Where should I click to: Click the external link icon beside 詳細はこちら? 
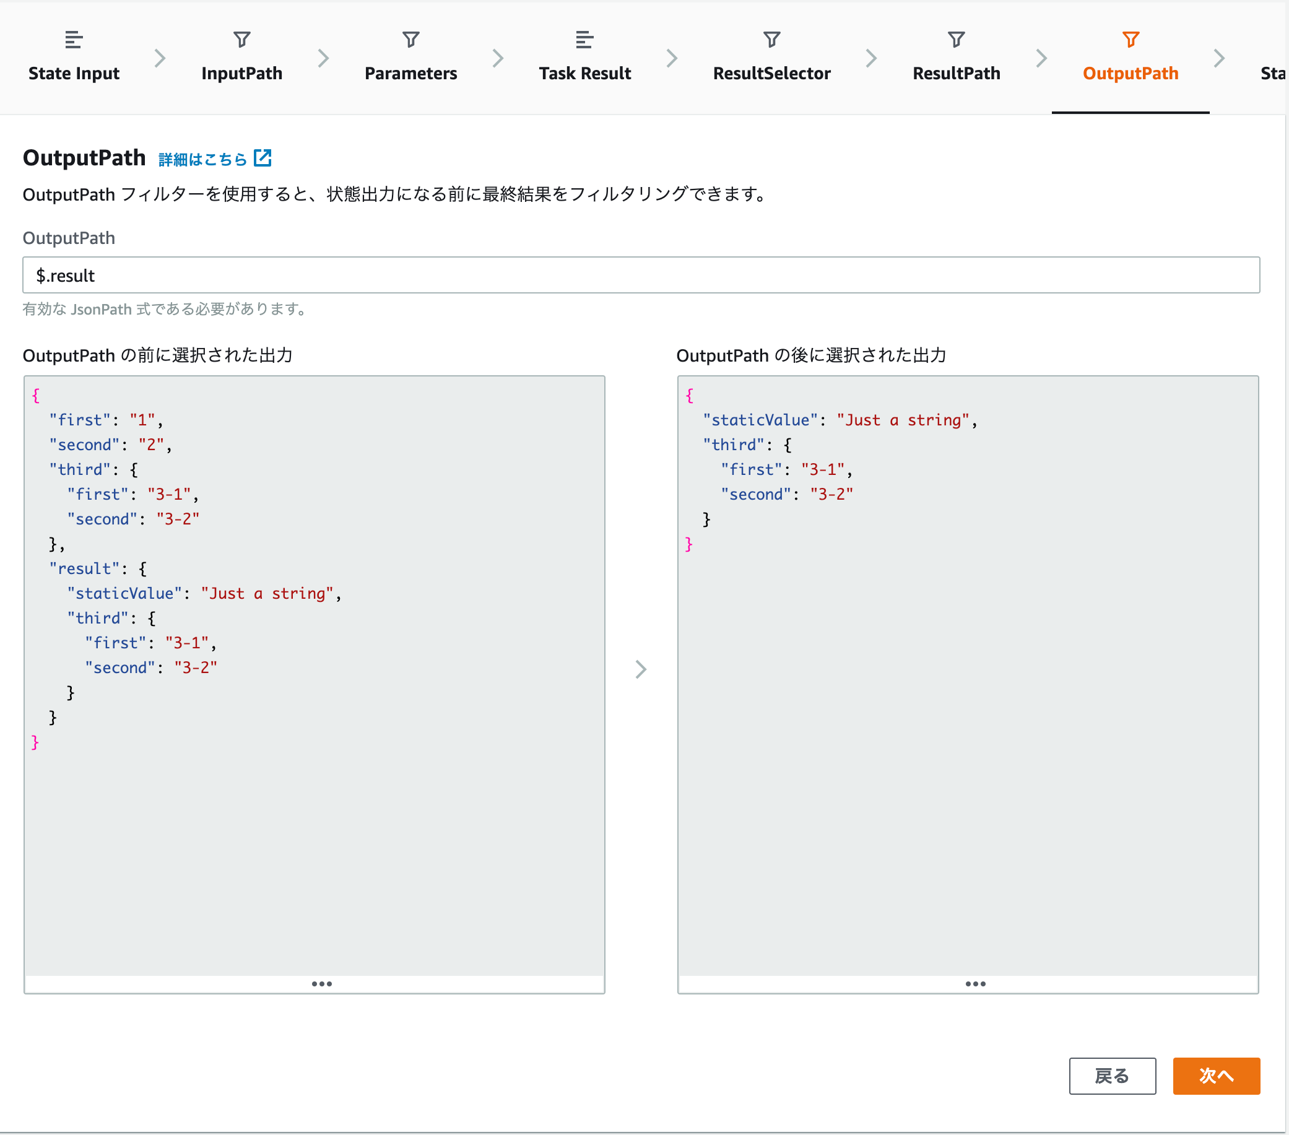point(263,158)
